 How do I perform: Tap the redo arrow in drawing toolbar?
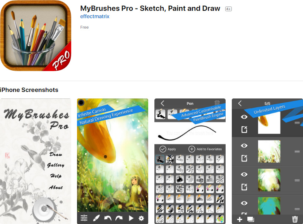click(119, 218)
